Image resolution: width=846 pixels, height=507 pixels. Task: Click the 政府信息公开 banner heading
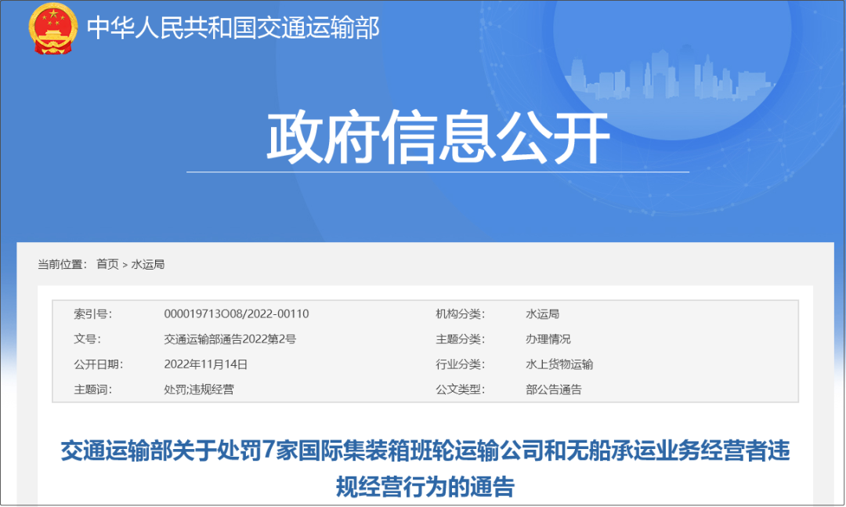pos(438,138)
